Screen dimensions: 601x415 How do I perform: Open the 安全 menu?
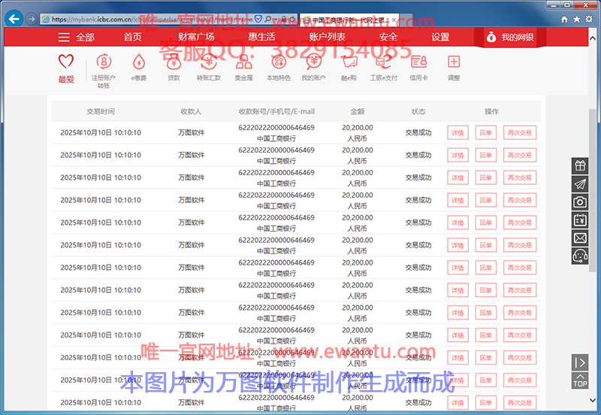(388, 37)
